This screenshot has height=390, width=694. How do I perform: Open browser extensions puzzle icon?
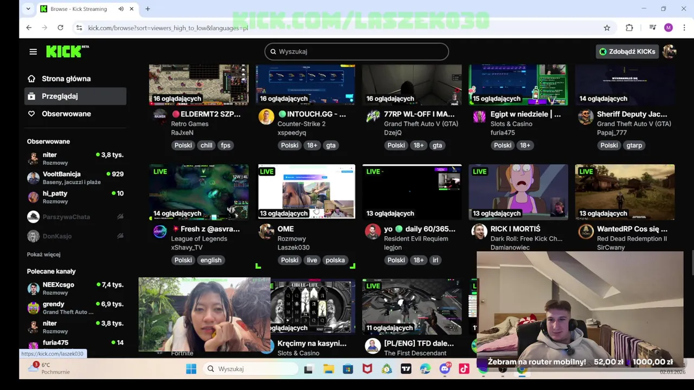point(629,28)
